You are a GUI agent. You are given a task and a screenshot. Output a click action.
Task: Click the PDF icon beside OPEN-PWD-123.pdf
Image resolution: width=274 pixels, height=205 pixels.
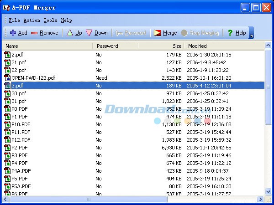tap(7, 78)
